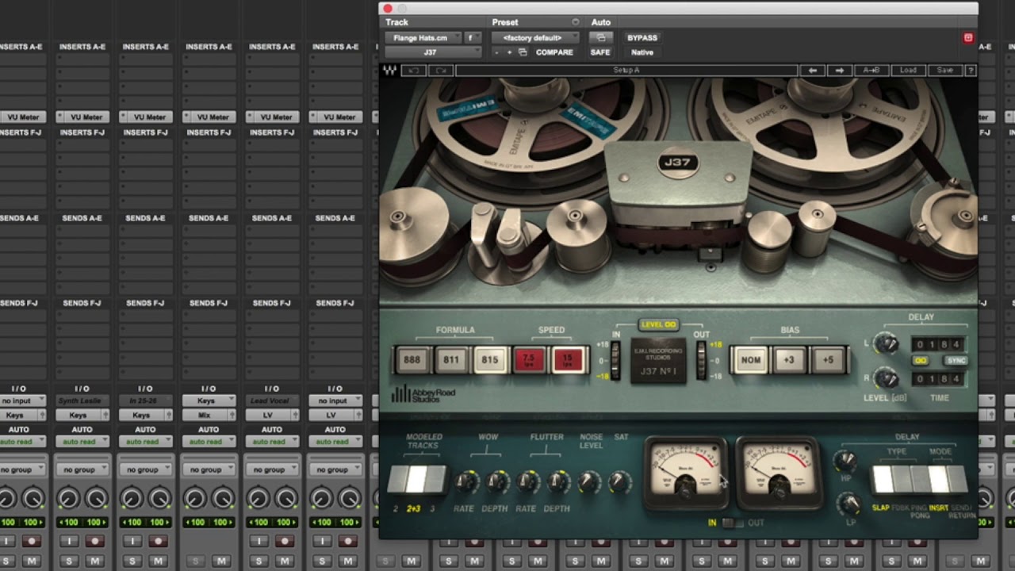Click the left delay time 0184 display

(936, 345)
